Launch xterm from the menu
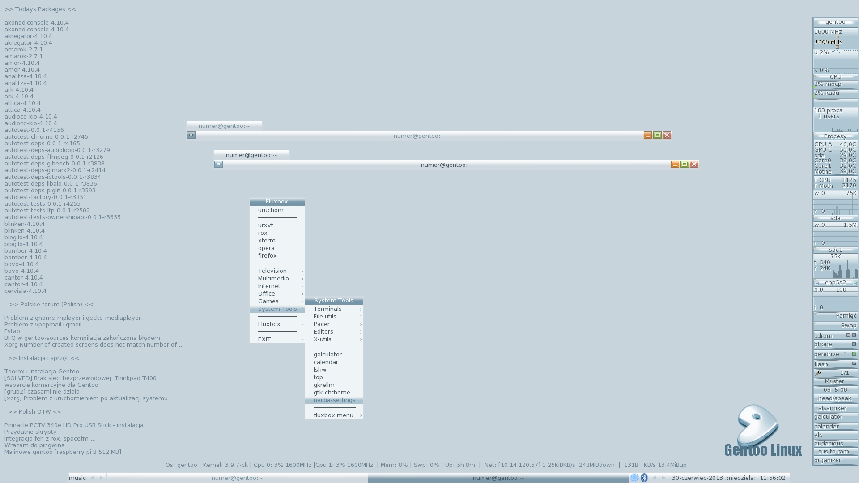The image size is (859, 483). pos(277,240)
